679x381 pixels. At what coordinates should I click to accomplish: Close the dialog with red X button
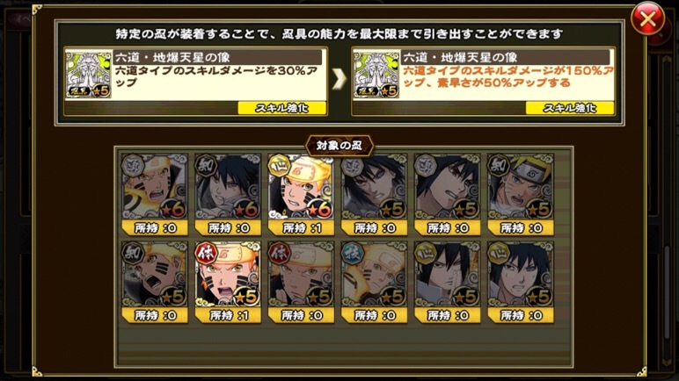click(x=647, y=19)
